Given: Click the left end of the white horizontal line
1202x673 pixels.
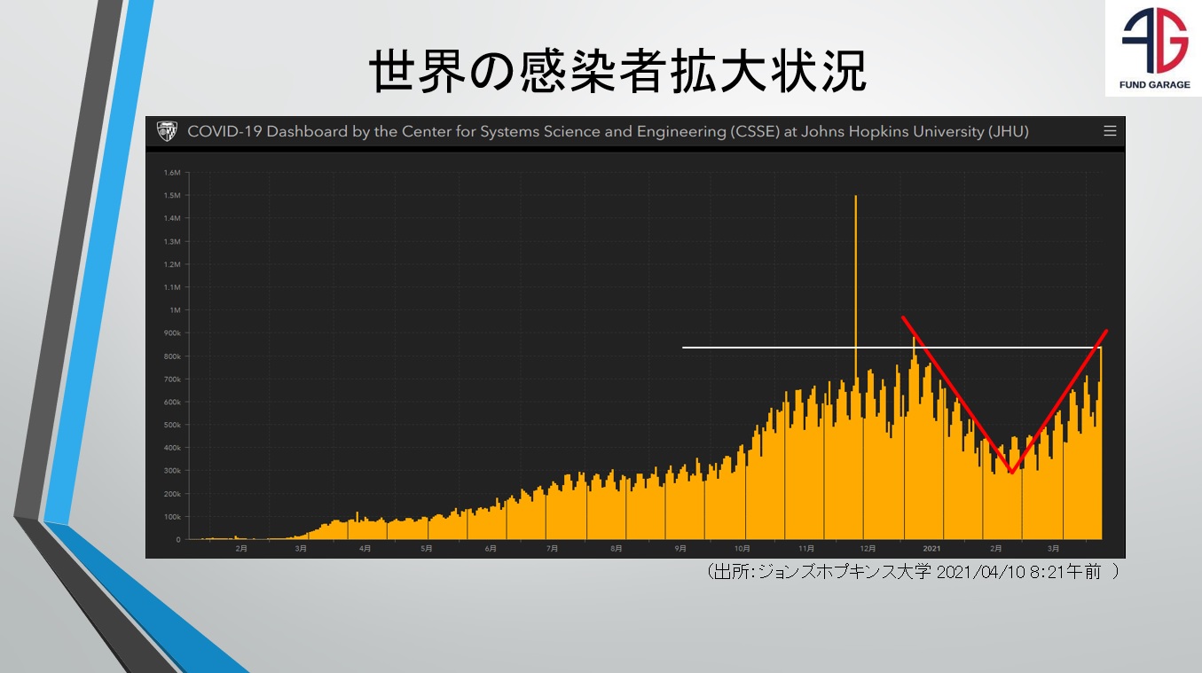Looking at the screenshot, I should click(684, 348).
